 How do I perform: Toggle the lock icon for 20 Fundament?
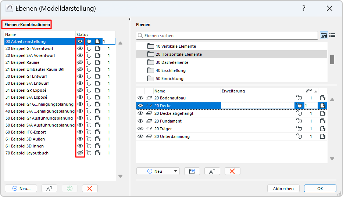tap(299, 121)
